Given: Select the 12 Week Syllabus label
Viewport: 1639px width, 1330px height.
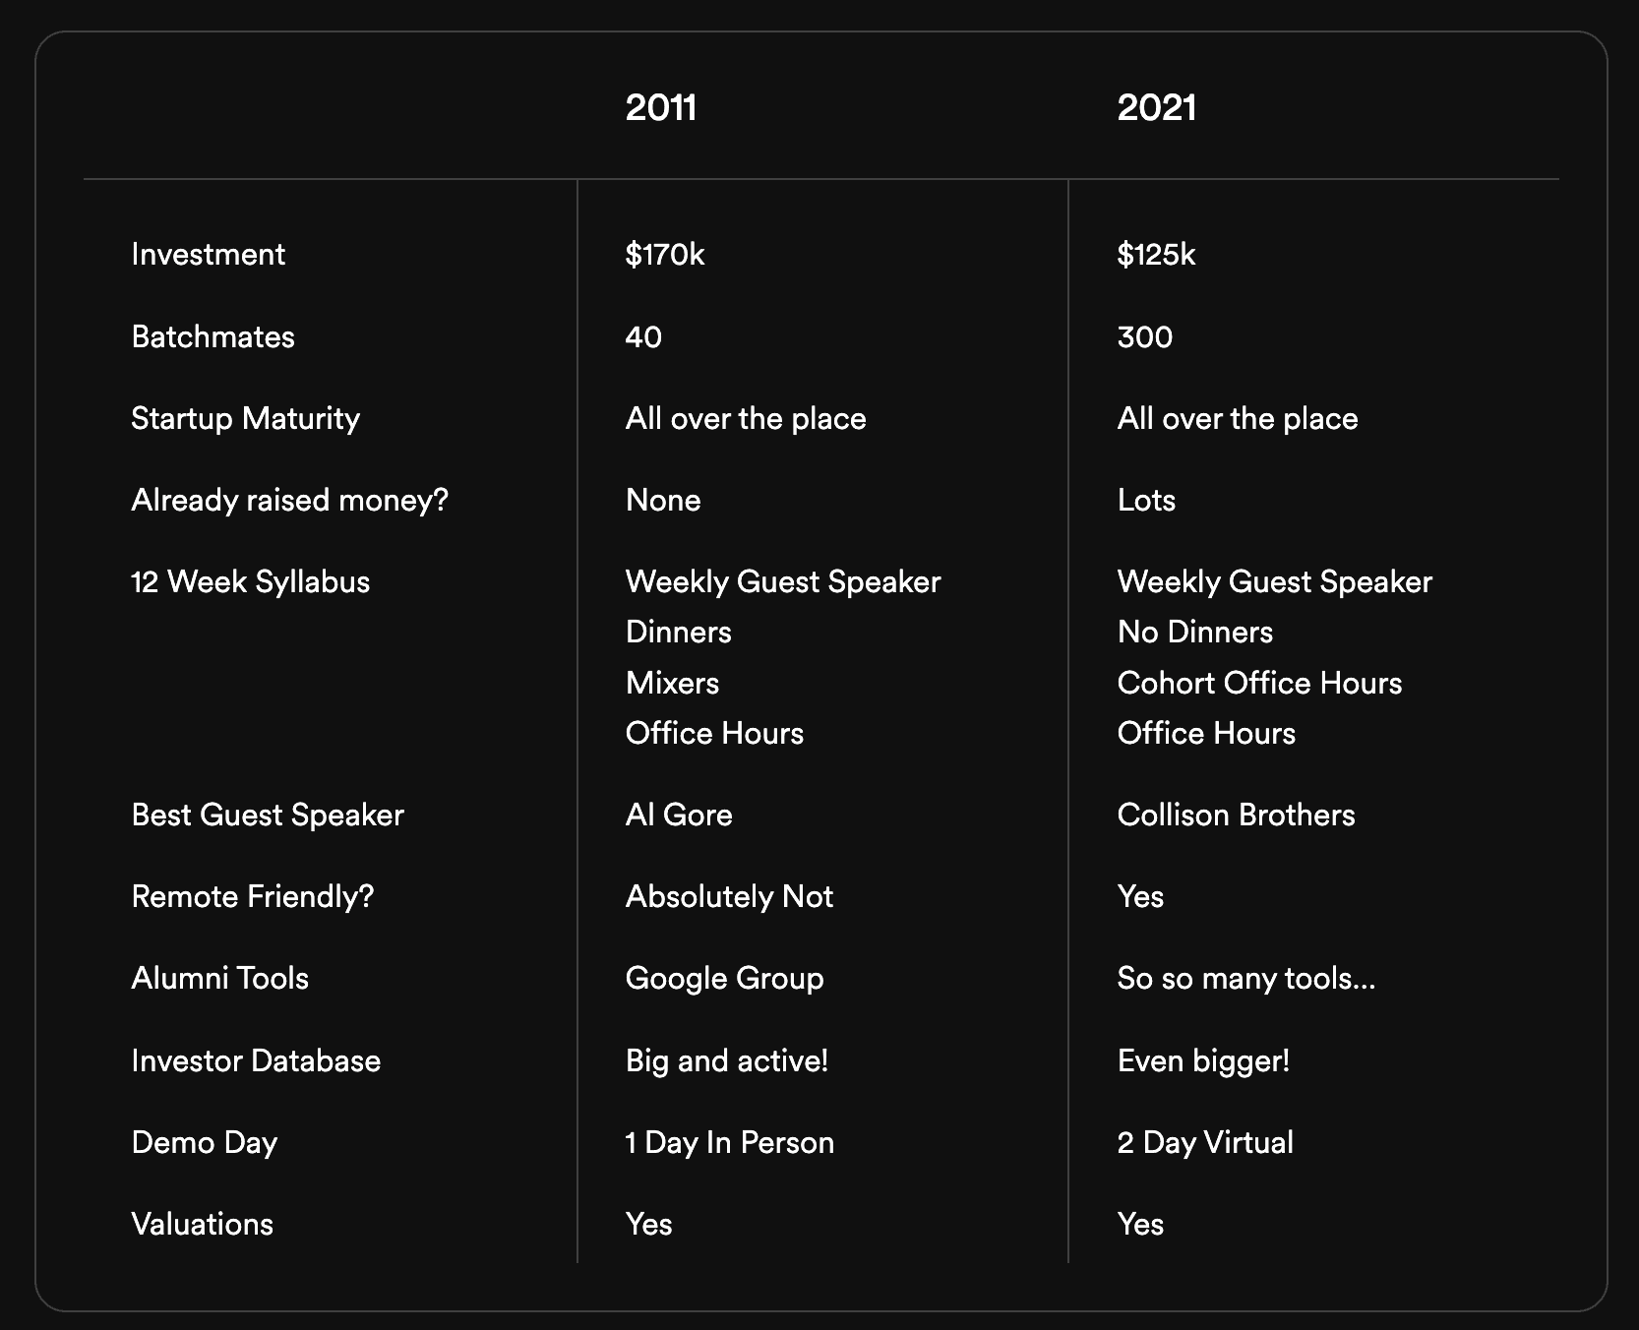Looking at the screenshot, I should 250,582.
